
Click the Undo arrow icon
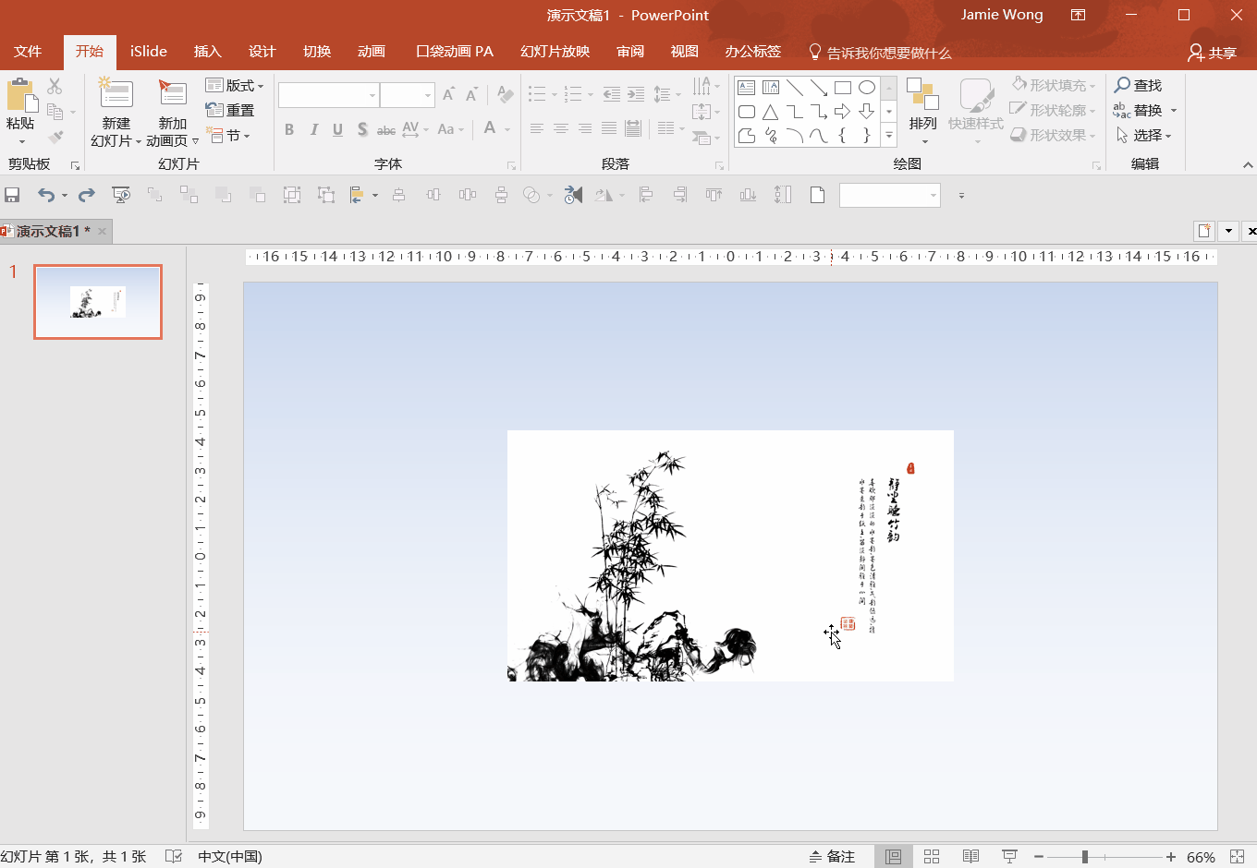[45, 195]
